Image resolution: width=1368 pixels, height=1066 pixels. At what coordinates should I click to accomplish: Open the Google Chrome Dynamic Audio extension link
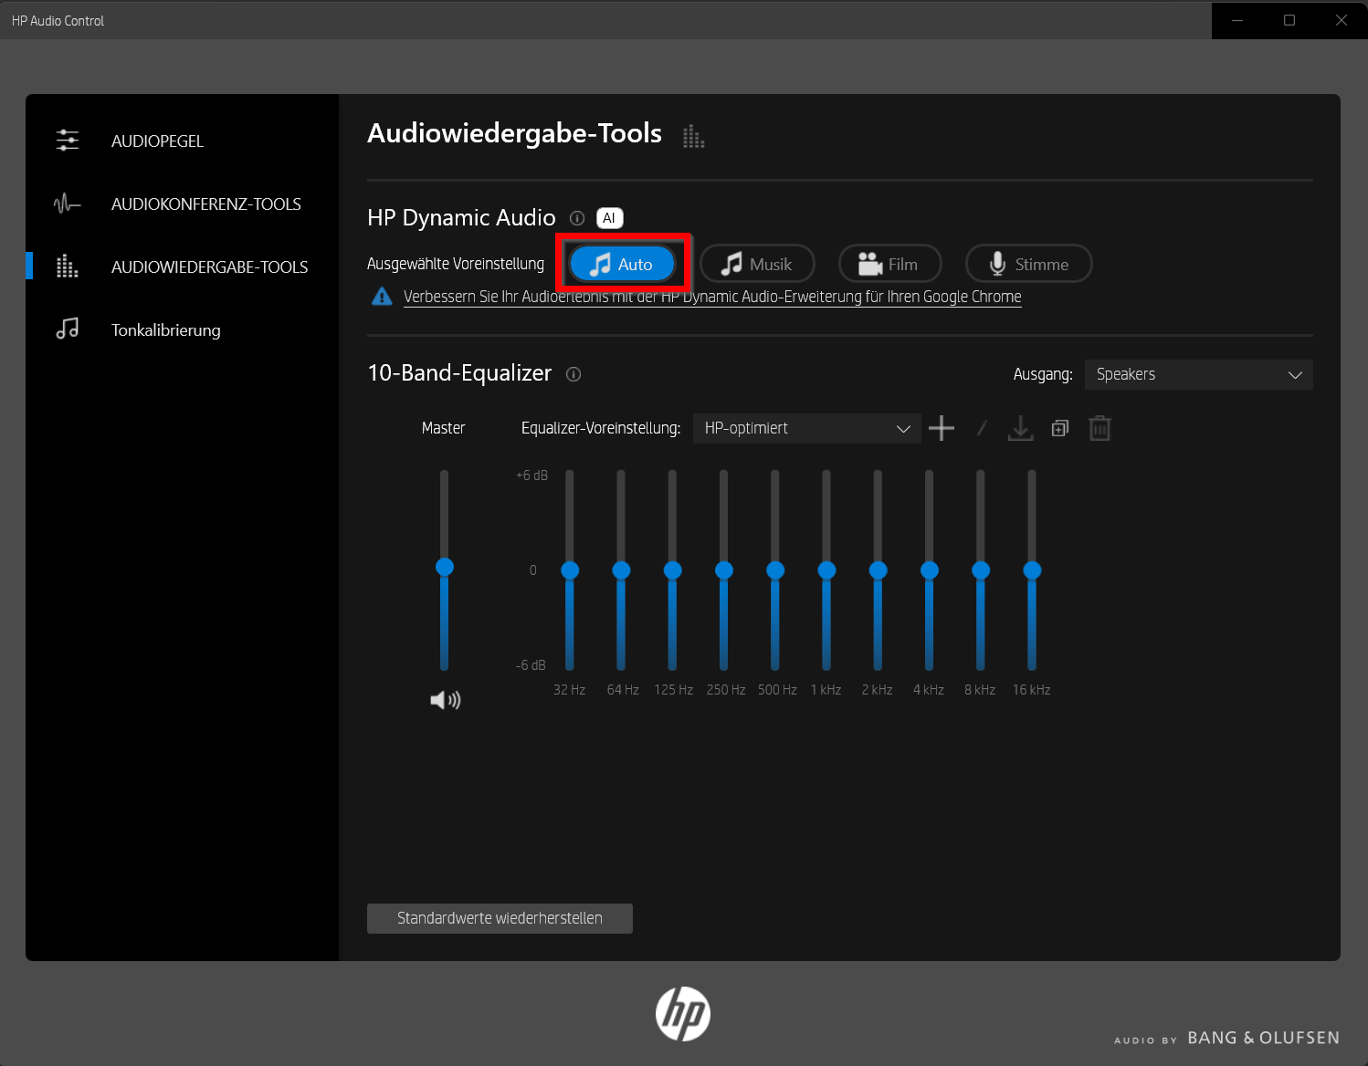coord(712,297)
